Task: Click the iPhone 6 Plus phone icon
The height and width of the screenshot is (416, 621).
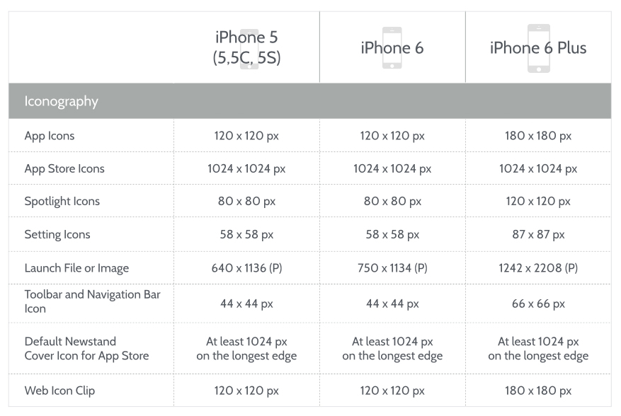Action: tap(538, 47)
